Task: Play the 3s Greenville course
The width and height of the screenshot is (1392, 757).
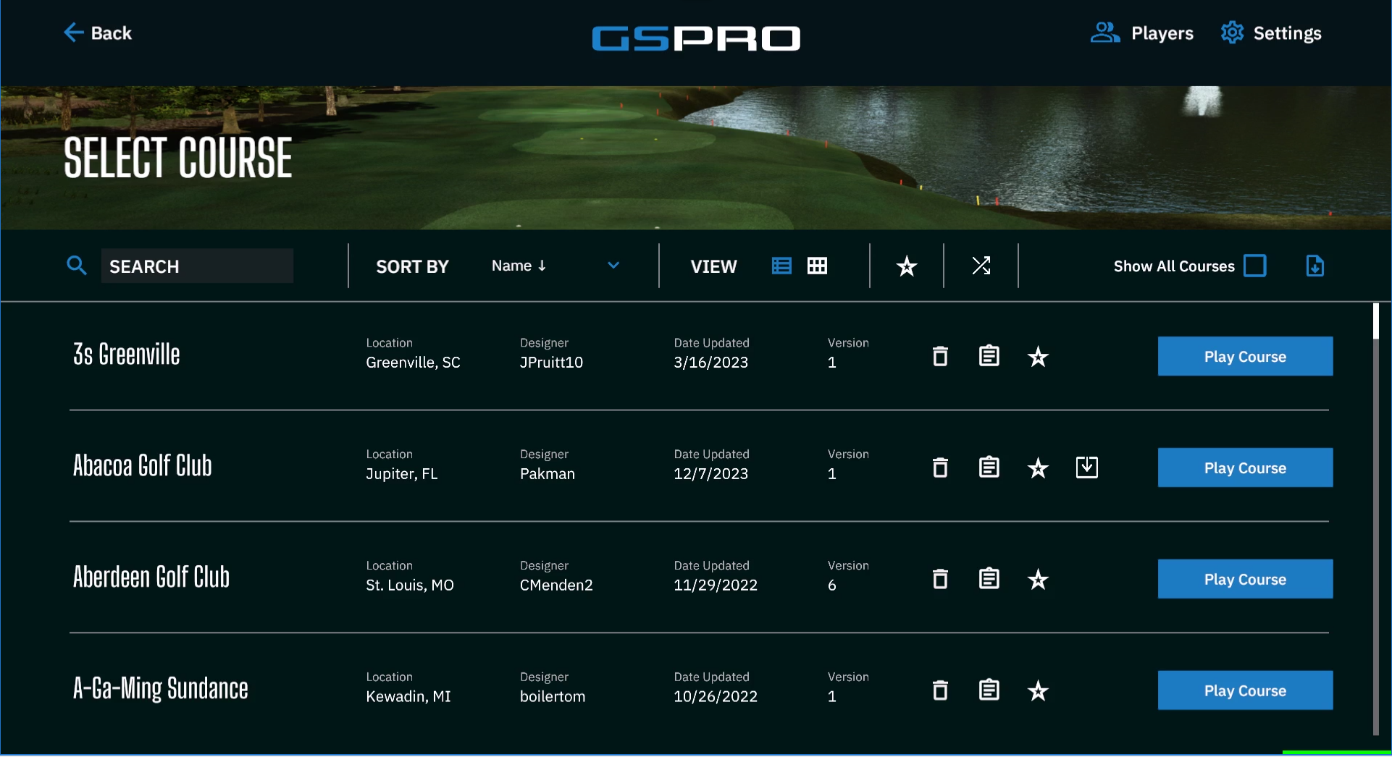Action: (1245, 356)
